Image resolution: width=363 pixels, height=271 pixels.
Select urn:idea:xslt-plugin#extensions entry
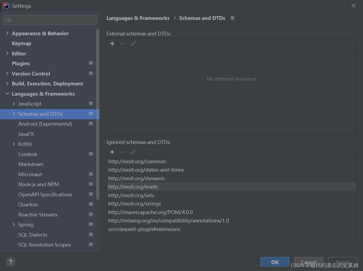(231, 229)
